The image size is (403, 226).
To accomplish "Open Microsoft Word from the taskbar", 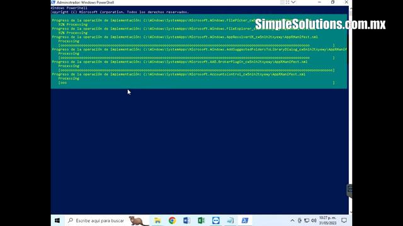I will [x=186, y=220].
